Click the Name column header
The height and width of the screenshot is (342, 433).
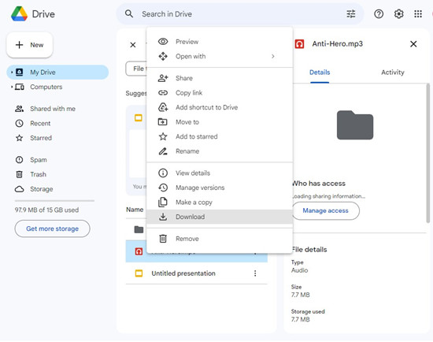135,210
